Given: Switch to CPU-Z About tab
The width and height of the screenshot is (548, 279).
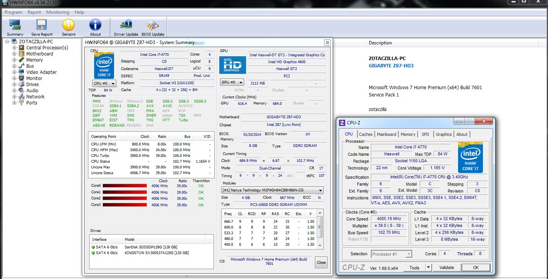Looking at the screenshot, I should [462, 134].
